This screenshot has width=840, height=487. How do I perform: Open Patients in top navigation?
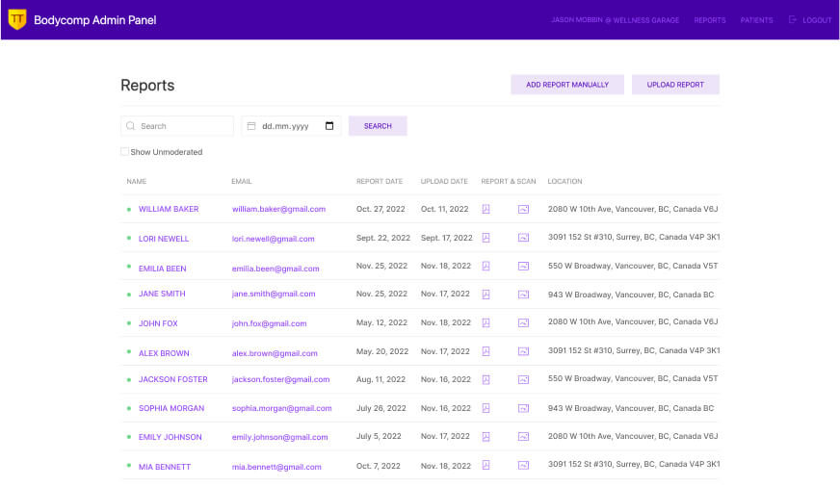[756, 20]
